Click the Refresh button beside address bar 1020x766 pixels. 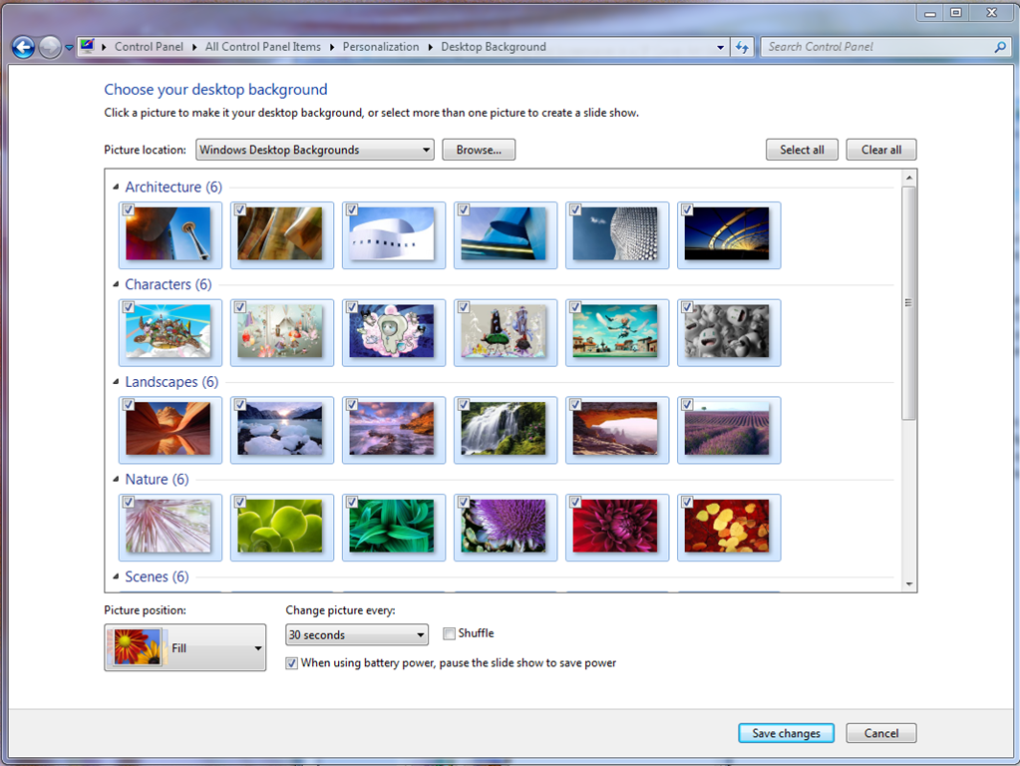click(x=742, y=47)
